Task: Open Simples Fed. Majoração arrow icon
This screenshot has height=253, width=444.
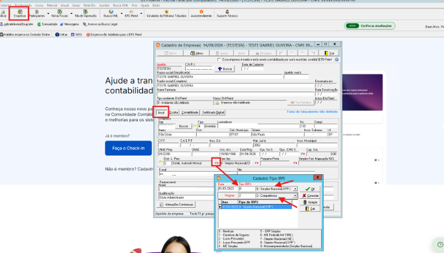Action: 295,163
